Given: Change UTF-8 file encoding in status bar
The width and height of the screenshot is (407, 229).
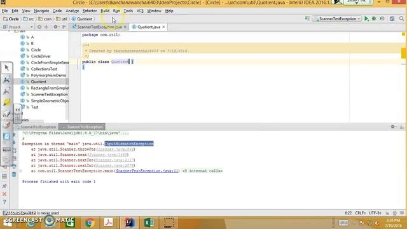Looking at the screenshot, I should tap(375, 213).
